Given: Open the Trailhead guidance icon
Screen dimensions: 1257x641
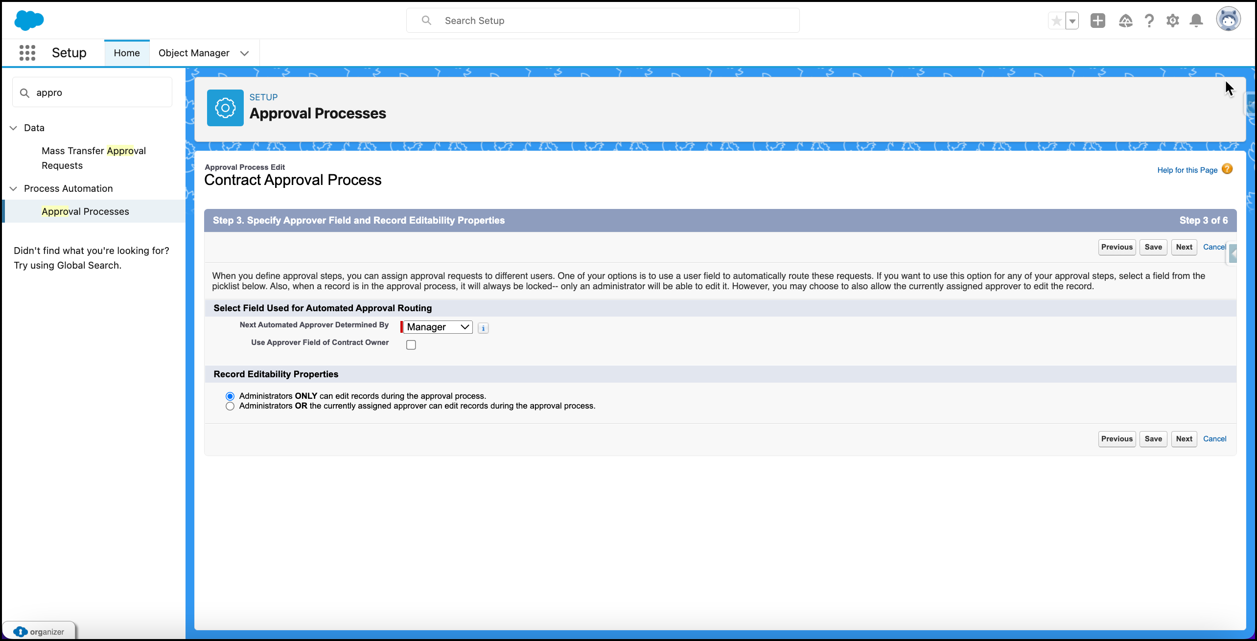Looking at the screenshot, I should (x=1125, y=21).
